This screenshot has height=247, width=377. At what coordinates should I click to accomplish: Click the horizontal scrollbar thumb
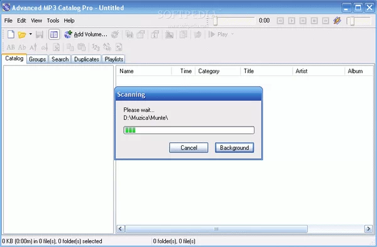coord(216,229)
